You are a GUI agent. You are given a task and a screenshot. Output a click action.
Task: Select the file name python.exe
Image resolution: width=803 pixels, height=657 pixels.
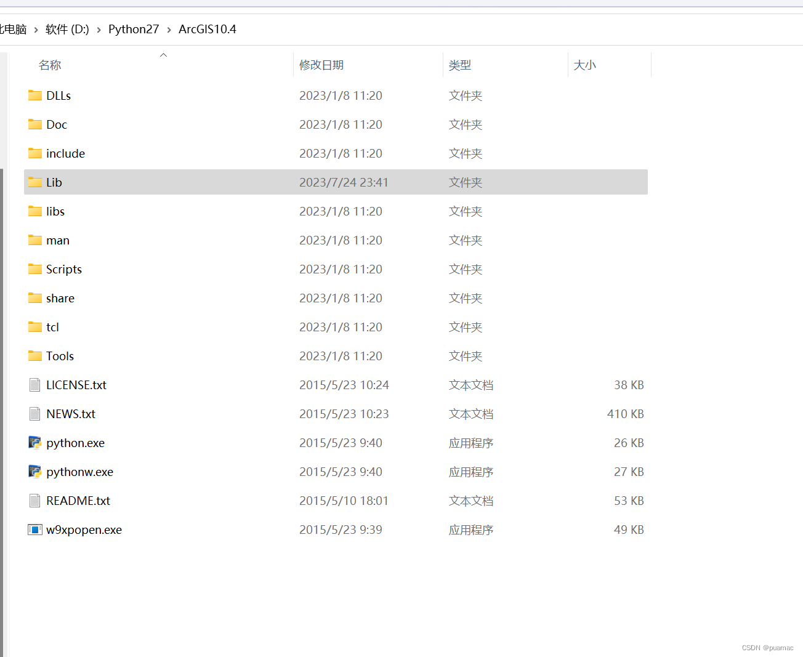point(75,443)
